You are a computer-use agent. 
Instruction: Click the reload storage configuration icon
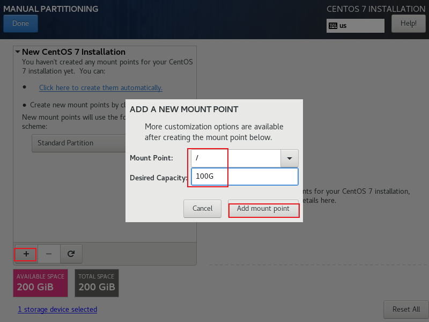(71, 254)
